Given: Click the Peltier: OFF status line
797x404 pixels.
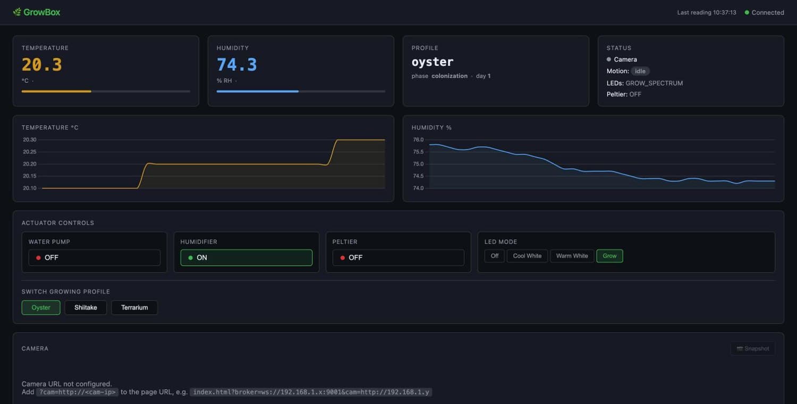Looking at the screenshot, I should click(624, 94).
